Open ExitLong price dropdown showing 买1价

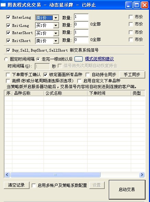click(x=56, y=25)
